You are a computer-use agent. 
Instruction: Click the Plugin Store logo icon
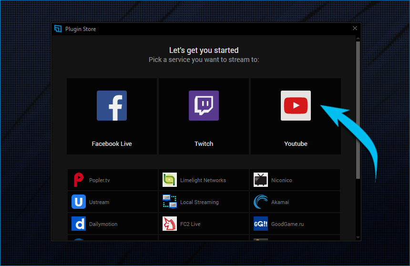[58, 29]
